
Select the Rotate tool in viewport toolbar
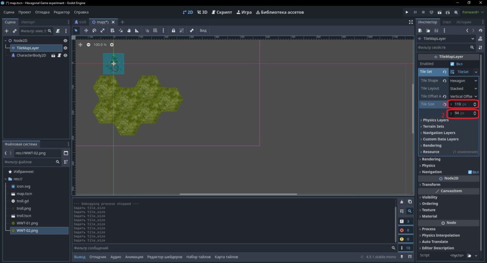[94, 30]
